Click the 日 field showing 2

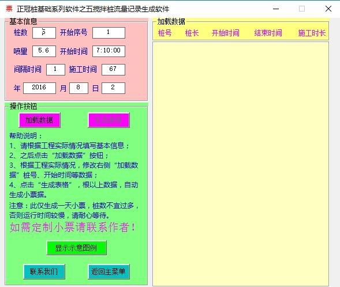point(113,88)
